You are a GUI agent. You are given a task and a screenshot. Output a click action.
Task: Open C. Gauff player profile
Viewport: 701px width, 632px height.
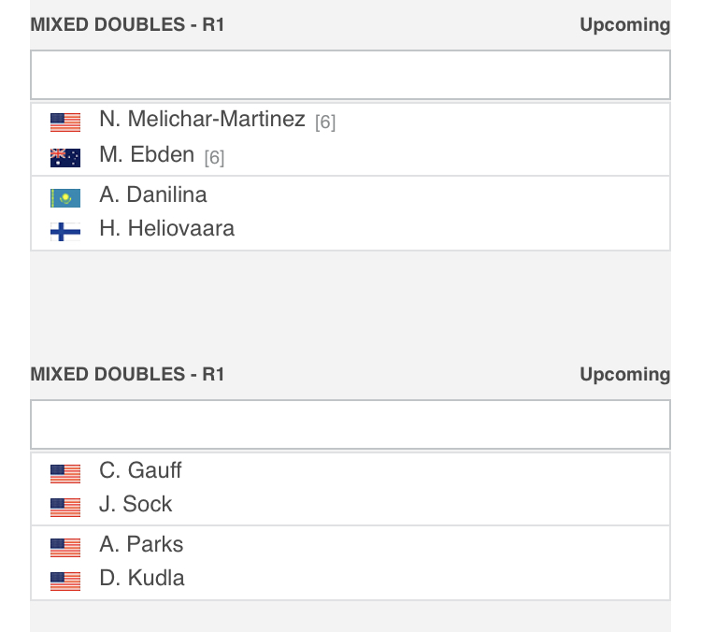pyautogui.click(x=140, y=470)
